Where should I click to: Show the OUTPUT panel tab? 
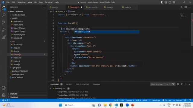(69, 84)
